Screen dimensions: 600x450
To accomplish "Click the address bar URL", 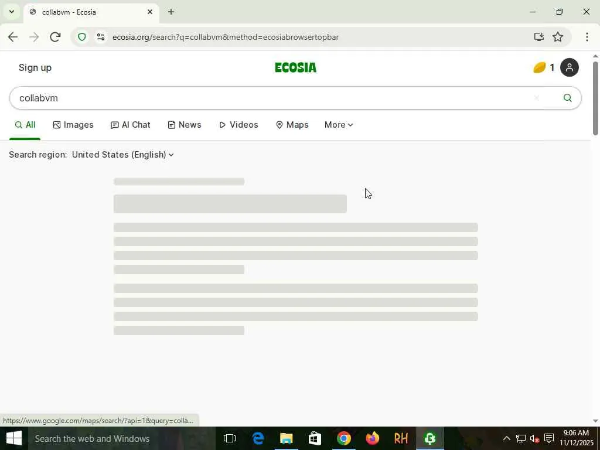I will [x=226, y=37].
